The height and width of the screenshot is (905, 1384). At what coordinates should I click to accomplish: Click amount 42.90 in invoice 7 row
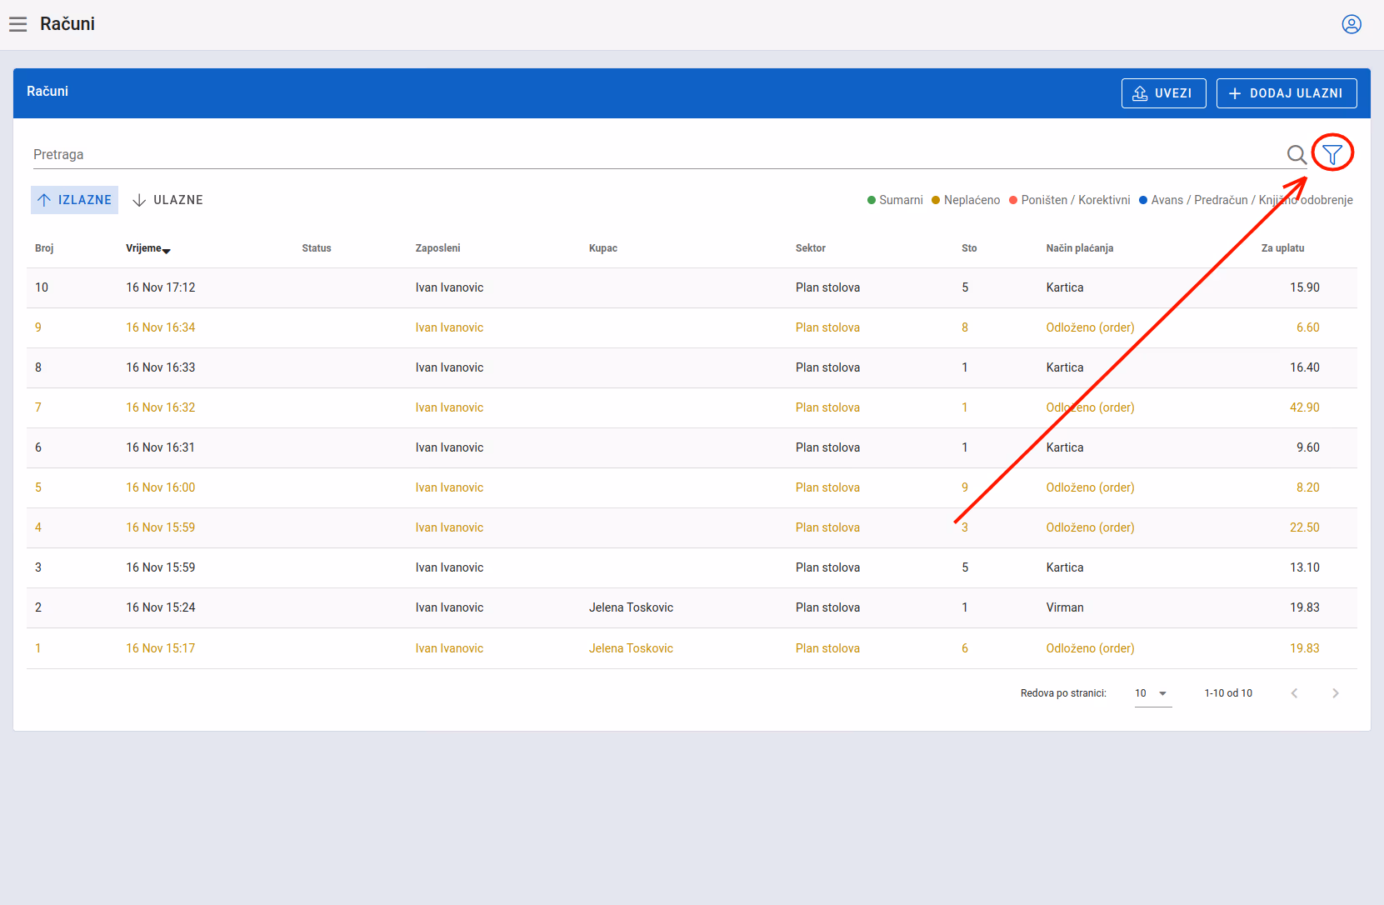coord(1305,407)
